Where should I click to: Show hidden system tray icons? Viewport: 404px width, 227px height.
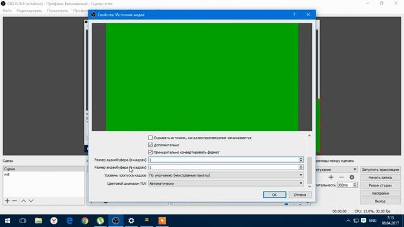pyautogui.click(x=348, y=221)
